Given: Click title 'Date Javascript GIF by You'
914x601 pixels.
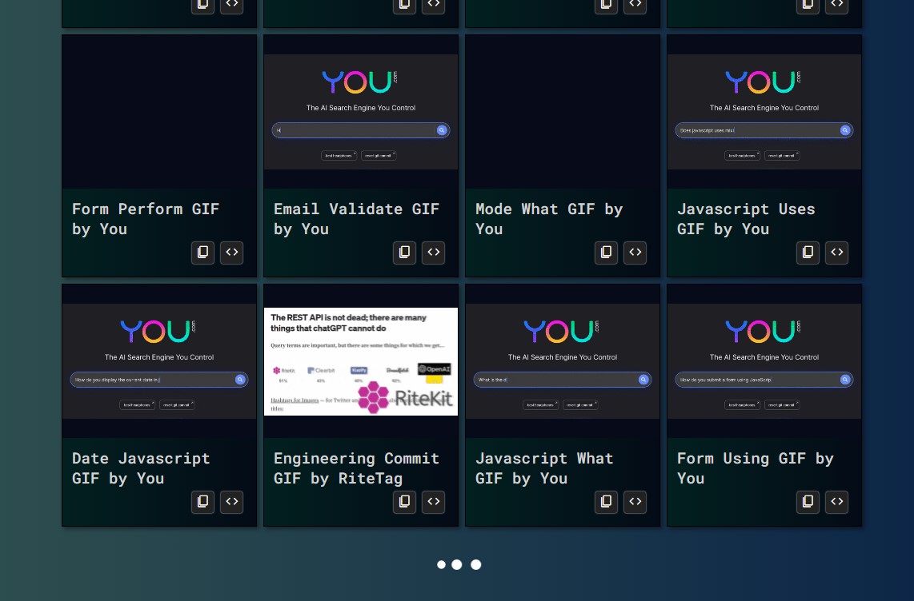Looking at the screenshot, I should click(x=141, y=468).
